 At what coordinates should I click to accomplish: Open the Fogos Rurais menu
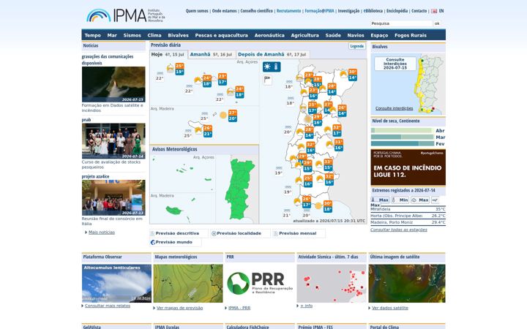pos(411,35)
